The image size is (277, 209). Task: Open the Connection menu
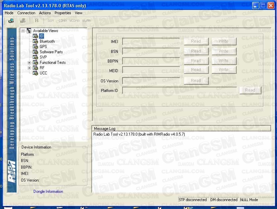(x=26, y=13)
